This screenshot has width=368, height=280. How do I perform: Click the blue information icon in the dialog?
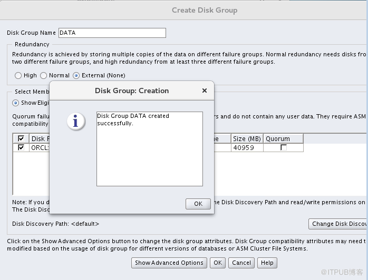(75, 121)
